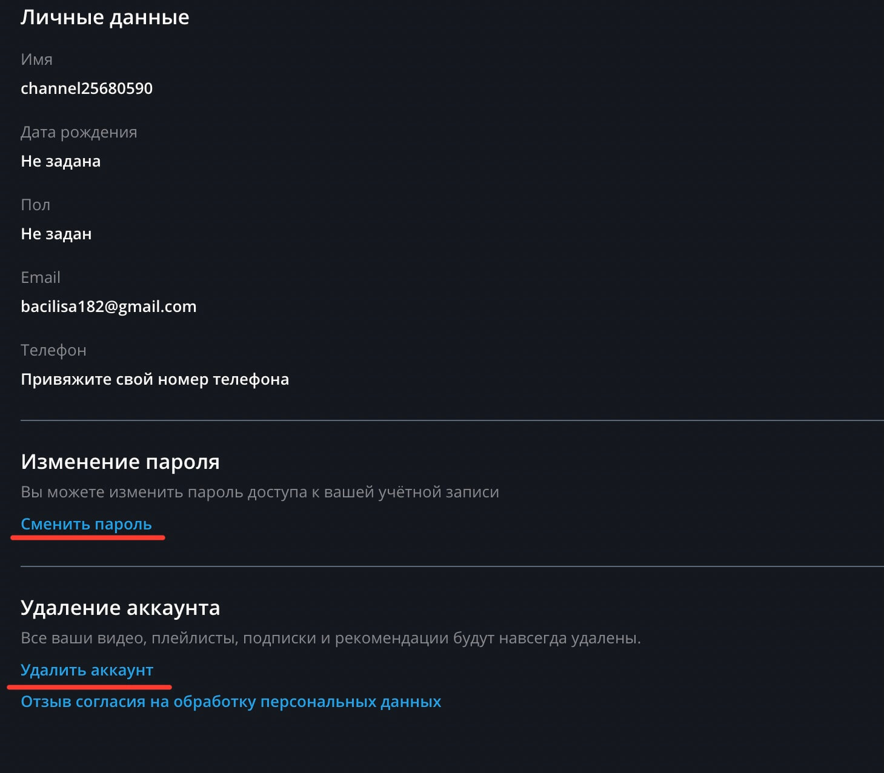Screen dimensions: 884x773
Task: Click the "Личные данные" heading
Action: click(x=105, y=17)
